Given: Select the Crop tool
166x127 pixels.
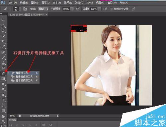Looking at the screenshot, I should pyautogui.click(x=3, y=41).
